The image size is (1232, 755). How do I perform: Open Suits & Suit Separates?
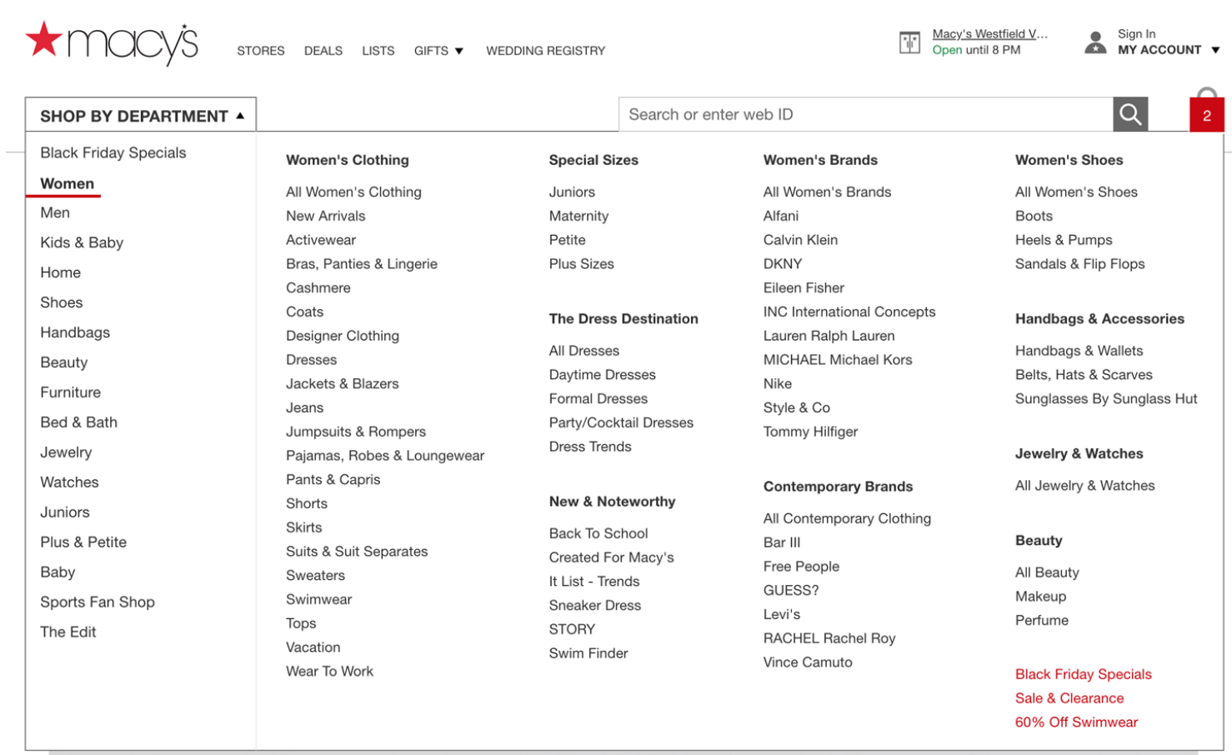click(x=357, y=552)
